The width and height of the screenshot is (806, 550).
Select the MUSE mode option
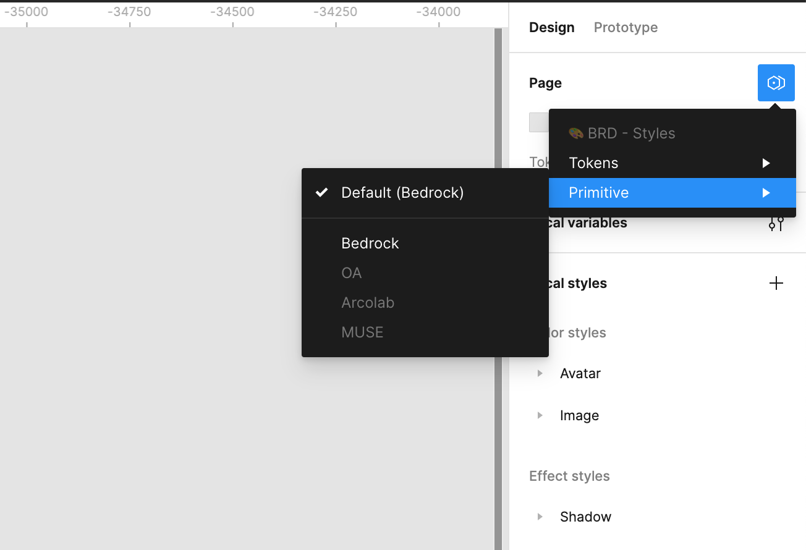click(425, 332)
